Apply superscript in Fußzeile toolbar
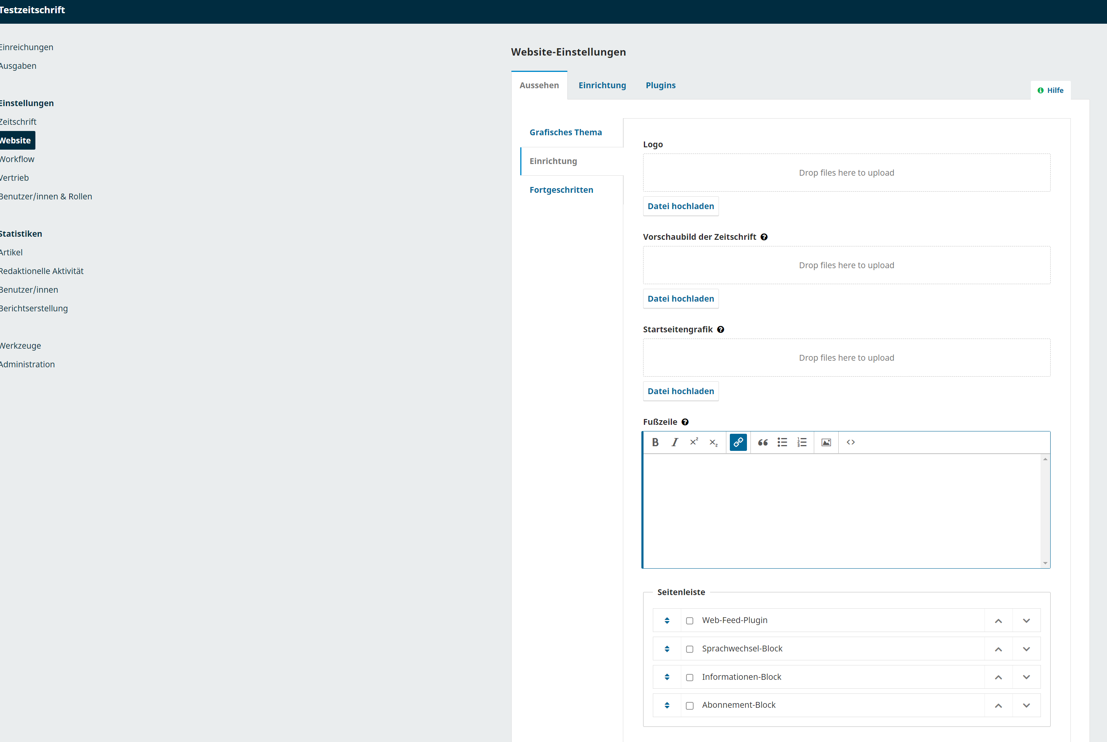Image resolution: width=1107 pixels, height=742 pixels. 694,442
